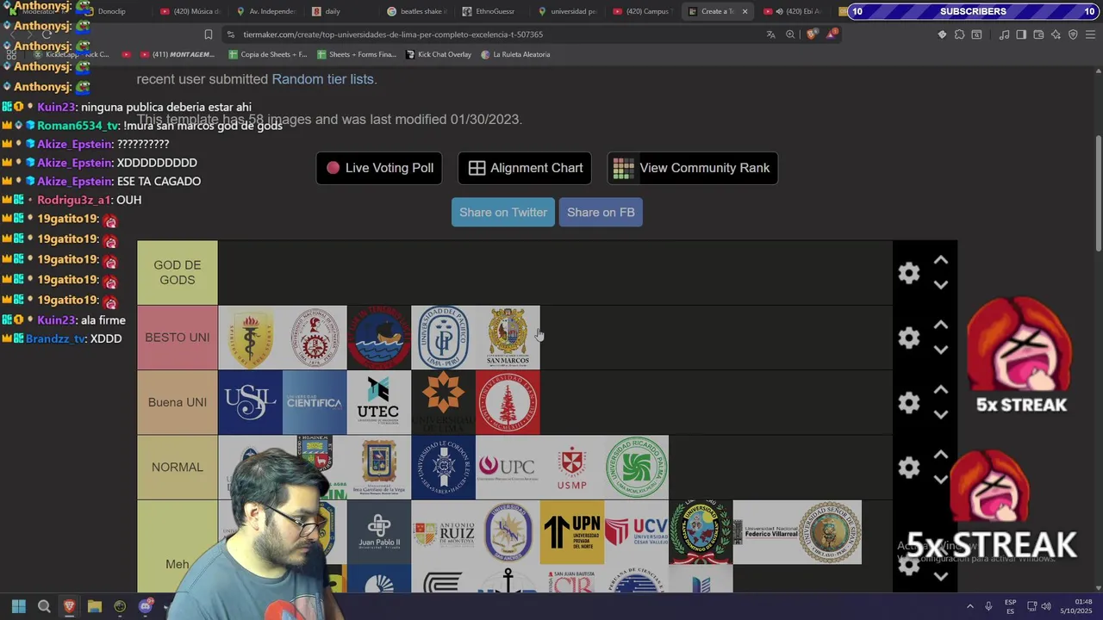The image size is (1103, 620).
Task: Move NORMAL tier down
Action: [x=941, y=479]
